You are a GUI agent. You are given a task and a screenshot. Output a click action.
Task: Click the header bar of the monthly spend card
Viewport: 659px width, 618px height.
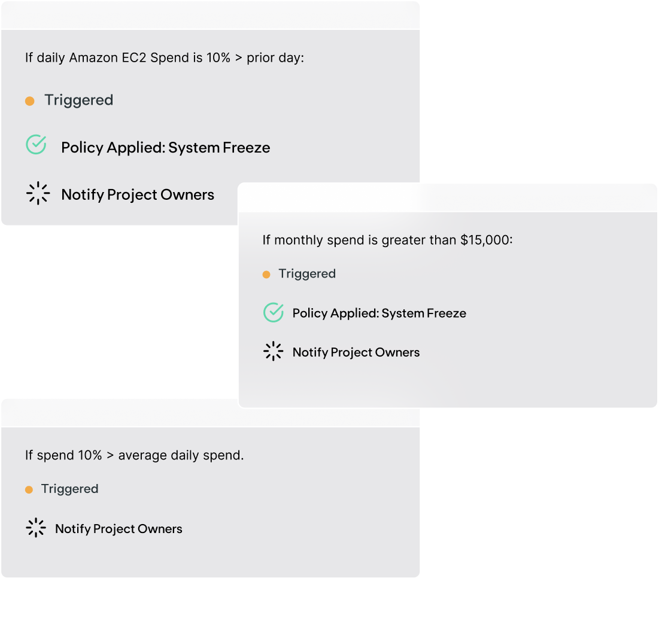(448, 198)
